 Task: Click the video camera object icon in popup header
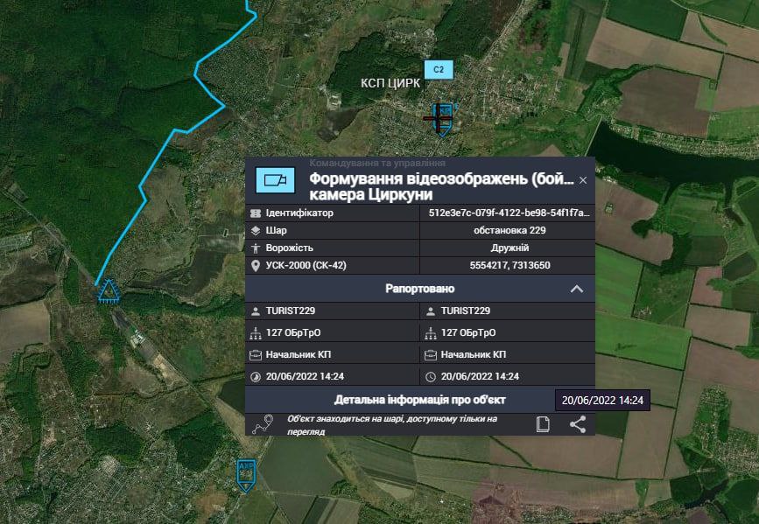(275, 180)
